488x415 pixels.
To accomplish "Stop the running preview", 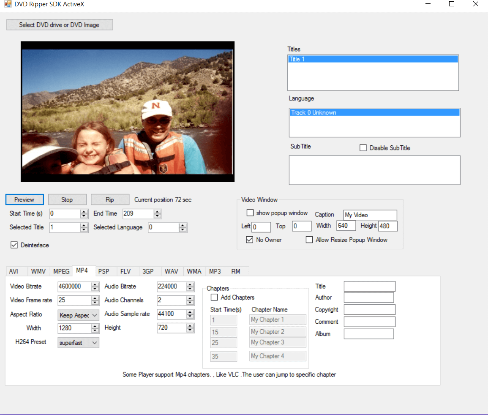I will [67, 199].
